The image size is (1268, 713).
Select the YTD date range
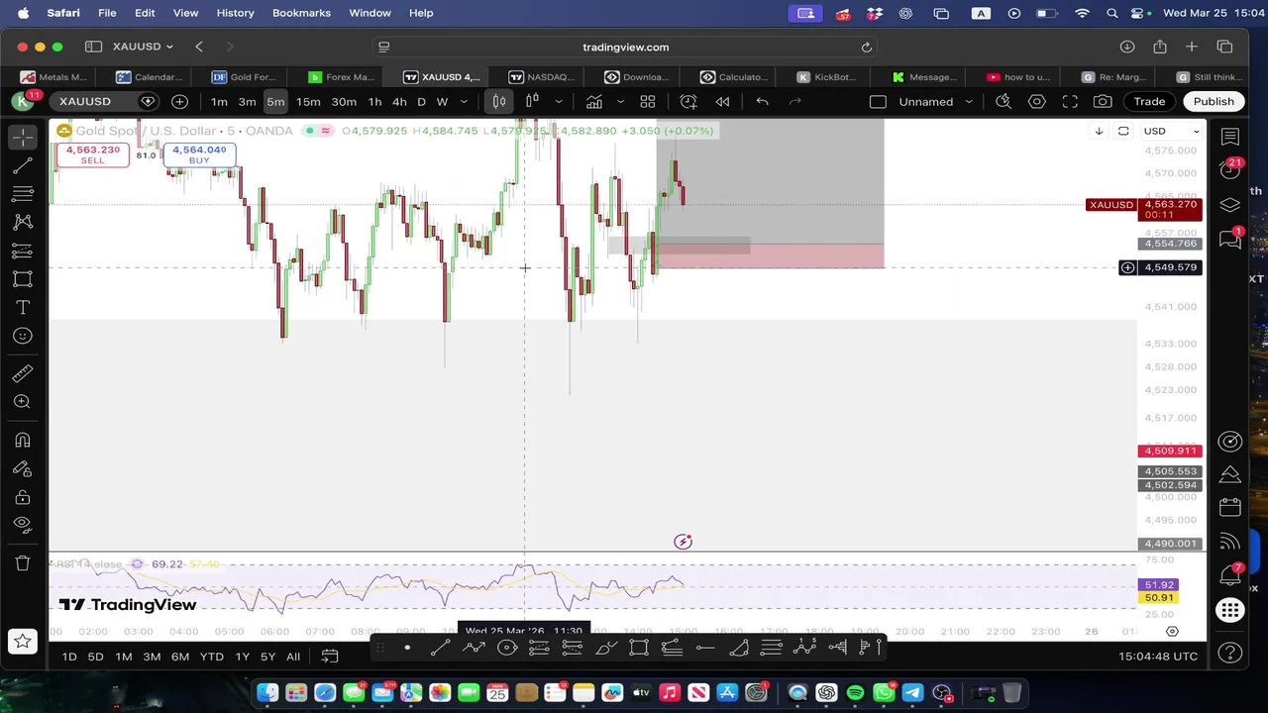(x=211, y=657)
